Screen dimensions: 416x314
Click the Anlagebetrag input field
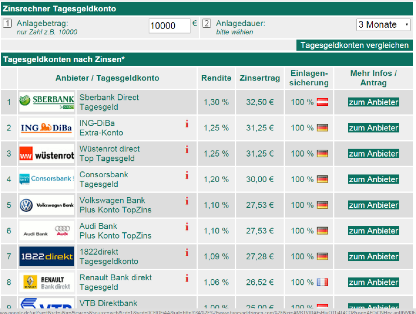(169, 26)
